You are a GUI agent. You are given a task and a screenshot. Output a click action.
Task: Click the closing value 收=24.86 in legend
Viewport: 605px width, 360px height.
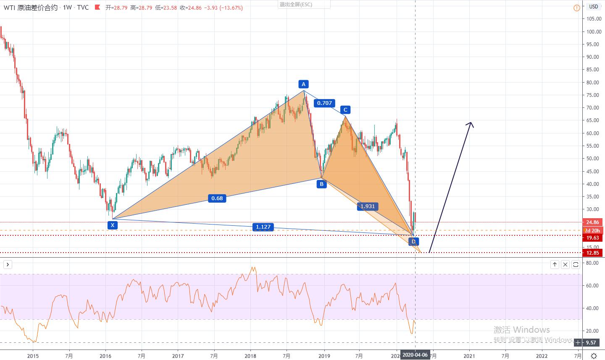click(191, 8)
